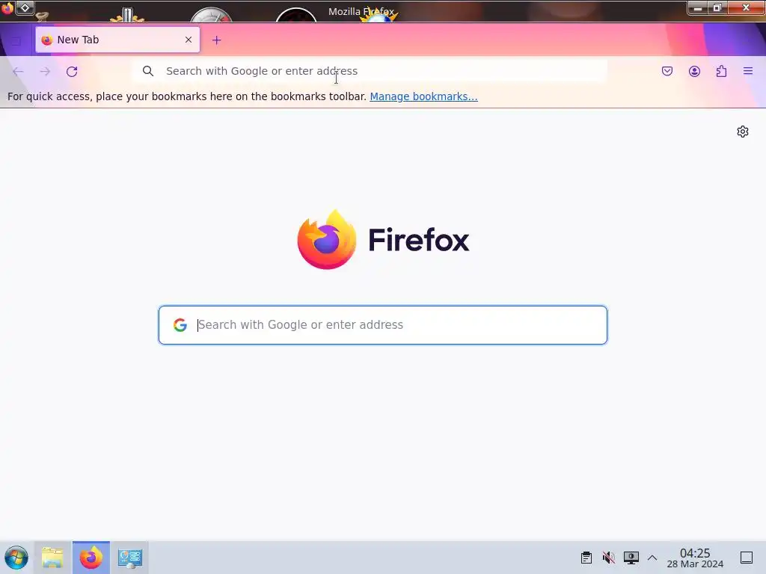The height and width of the screenshot is (574, 766).
Task: Restore the Mozilla Firefox window size
Action: pos(717,7)
